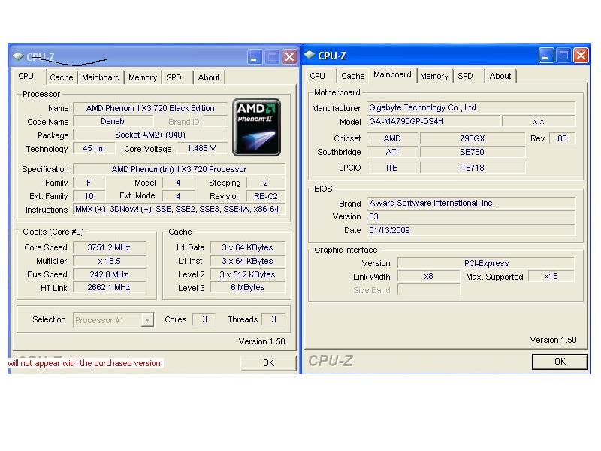601x451 pixels.
Task: Select Memory tab in right window
Action: [434, 76]
